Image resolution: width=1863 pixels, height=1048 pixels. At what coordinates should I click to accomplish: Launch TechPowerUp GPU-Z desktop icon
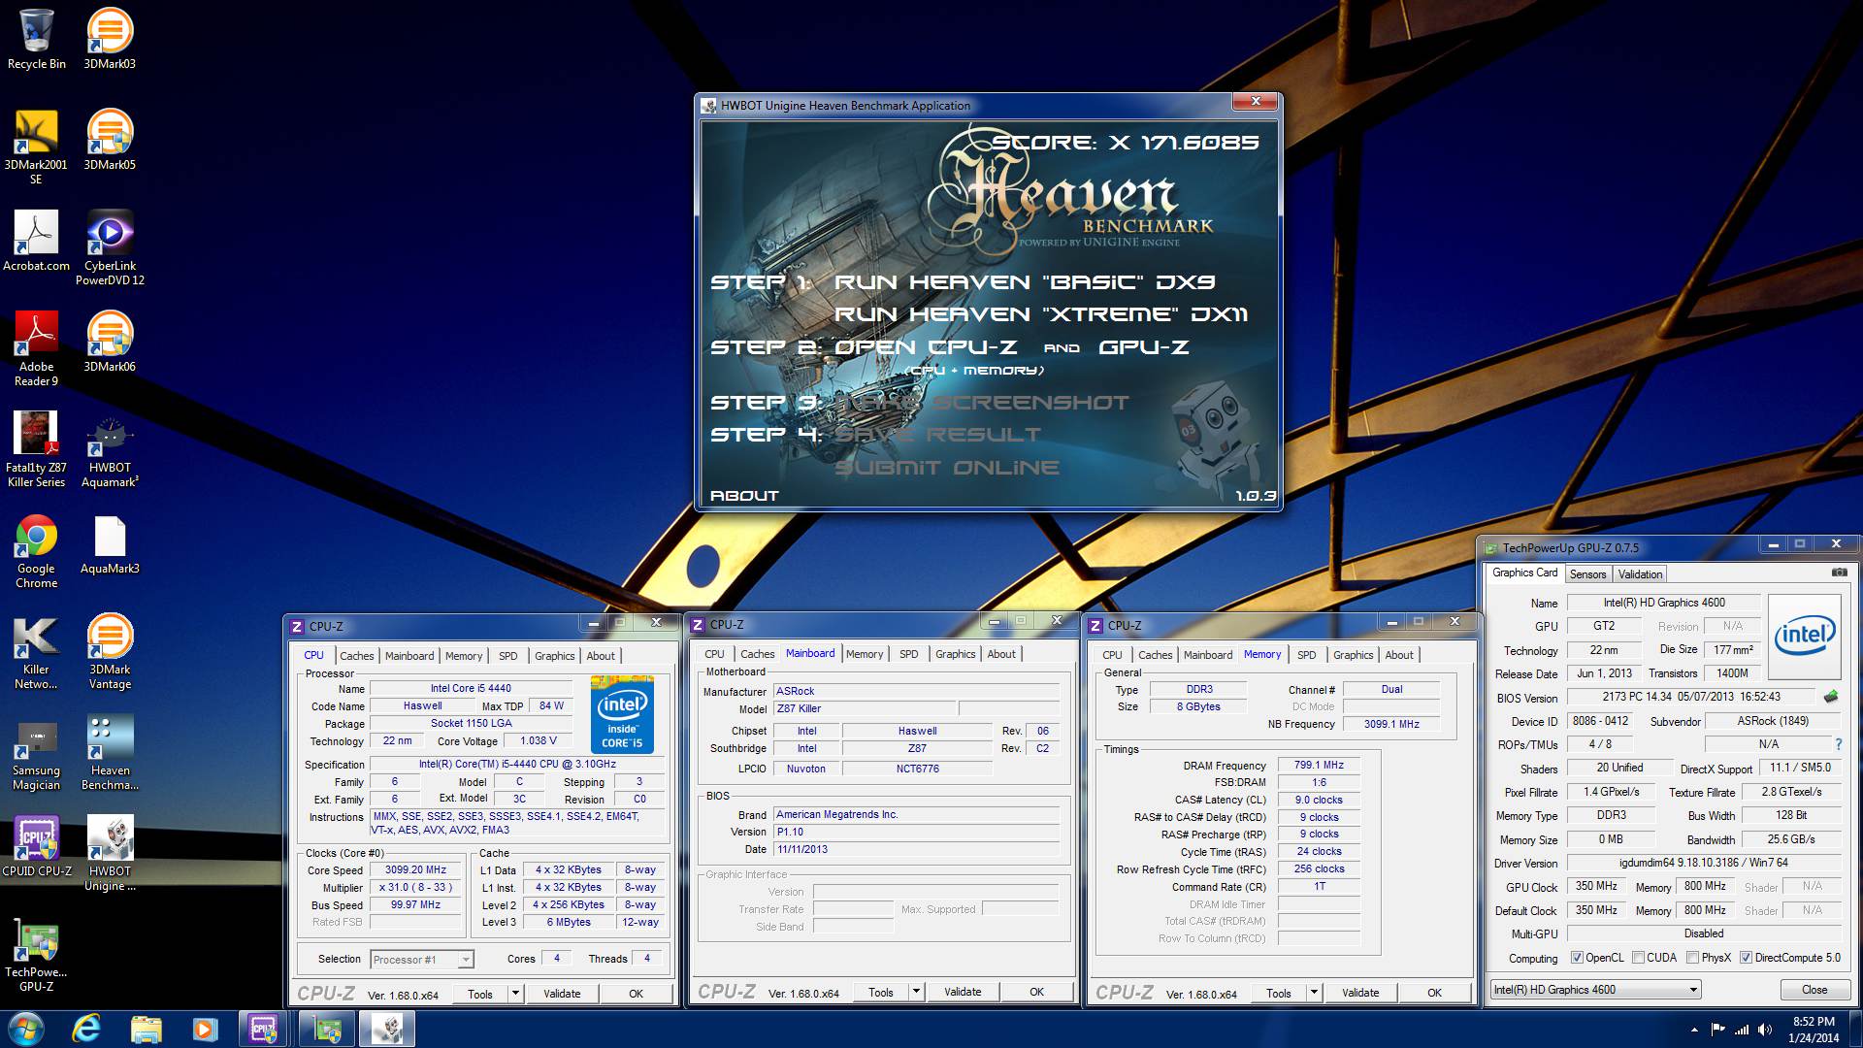[x=36, y=954]
